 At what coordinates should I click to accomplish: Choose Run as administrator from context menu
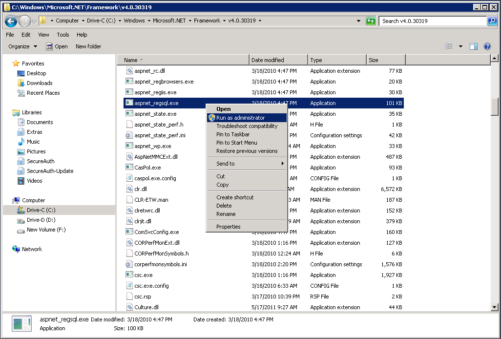click(240, 118)
